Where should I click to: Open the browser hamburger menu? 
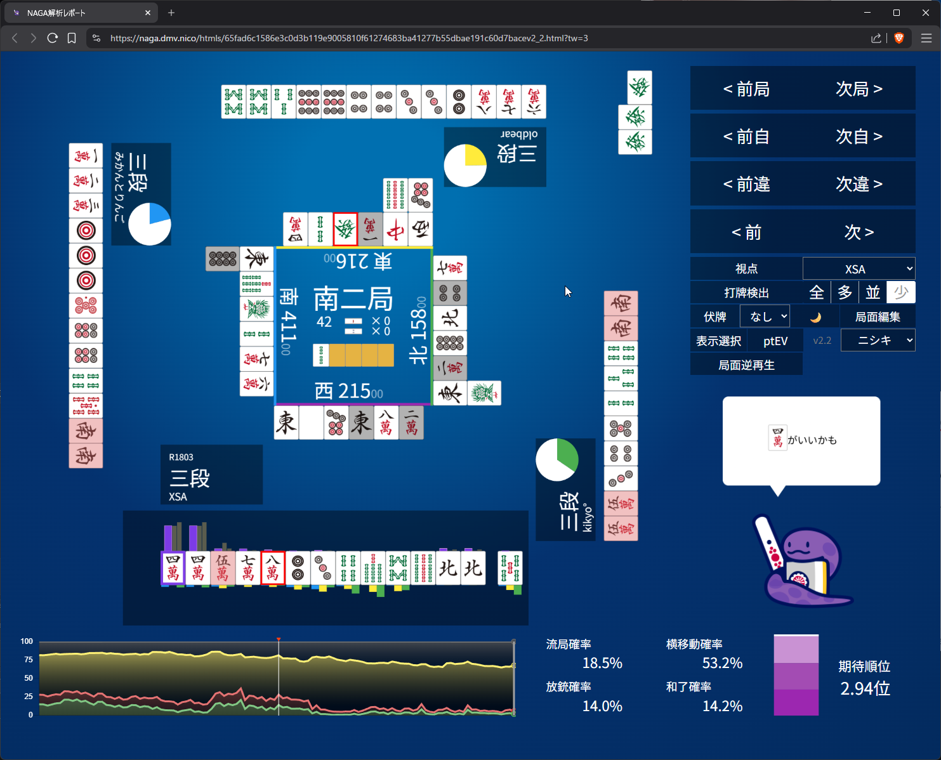click(x=926, y=38)
